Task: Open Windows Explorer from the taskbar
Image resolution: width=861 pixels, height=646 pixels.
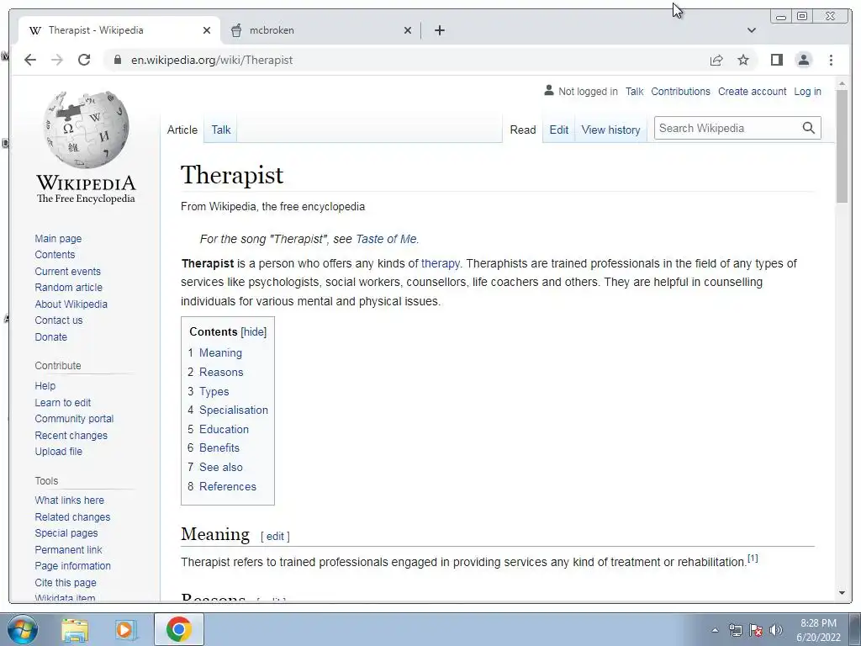Action: coord(75,629)
